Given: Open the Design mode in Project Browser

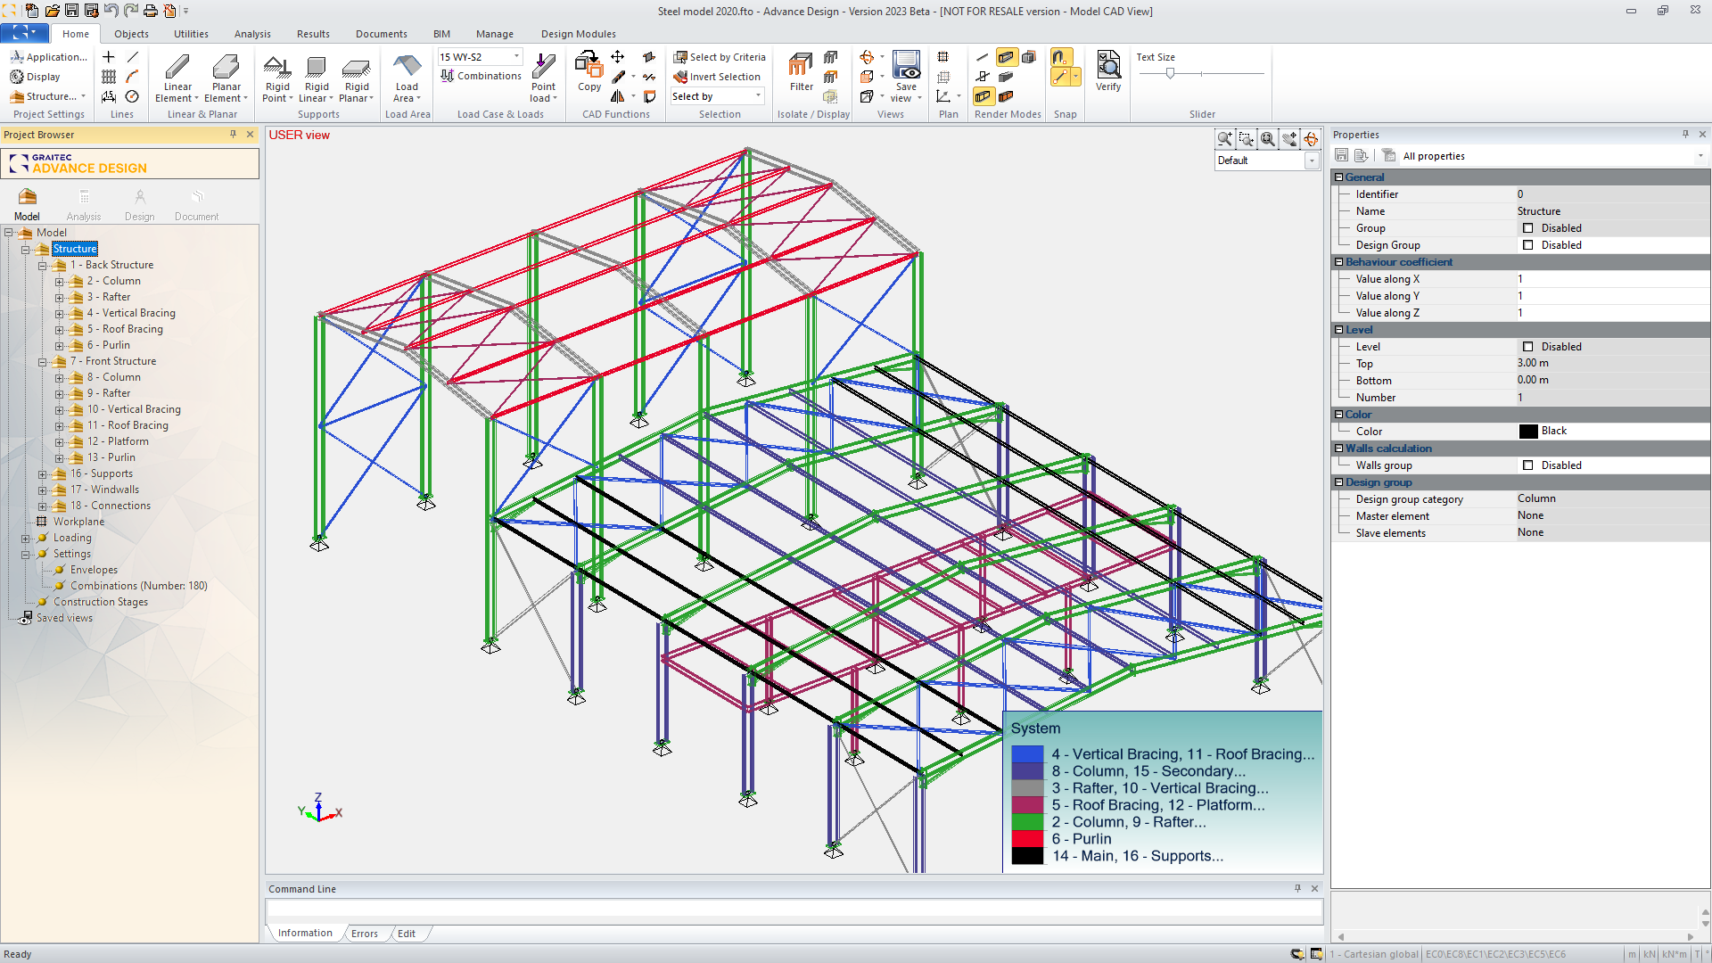Looking at the screenshot, I should (x=139, y=204).
